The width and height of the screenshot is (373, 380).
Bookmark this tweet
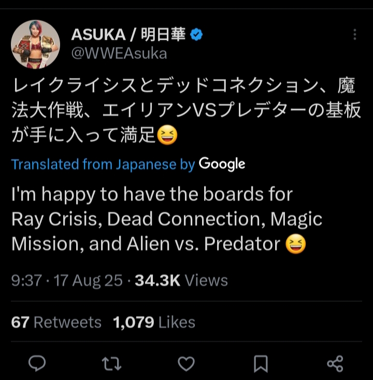tap(261, 364)
